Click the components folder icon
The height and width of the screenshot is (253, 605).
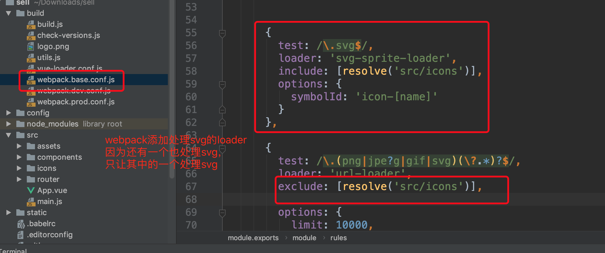(x=31, y=157)
